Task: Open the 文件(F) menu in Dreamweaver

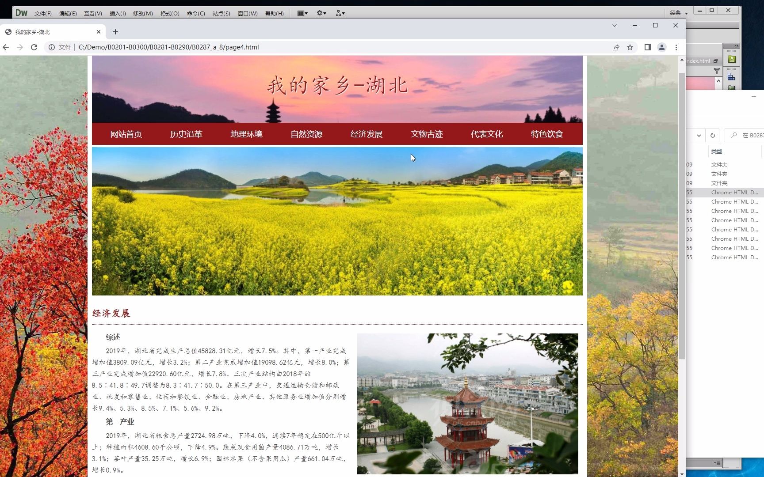Action: pyautogui.click(x=43, y=13)
